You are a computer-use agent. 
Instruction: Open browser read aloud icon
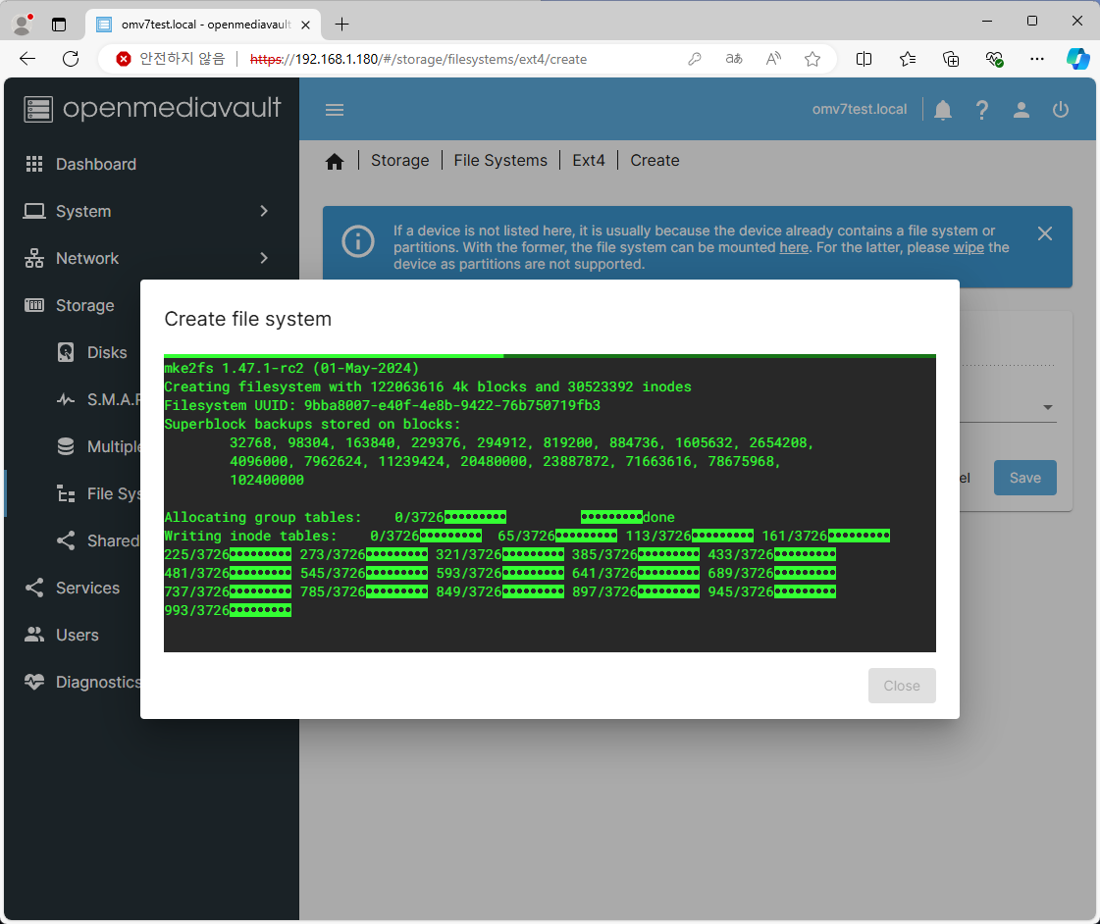tap(773, 59)
